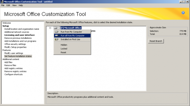Click the yellow drive icon for Installed on First Use
Image resolution: width=190 pixels, height=106 pixels.
pos(56,39)
